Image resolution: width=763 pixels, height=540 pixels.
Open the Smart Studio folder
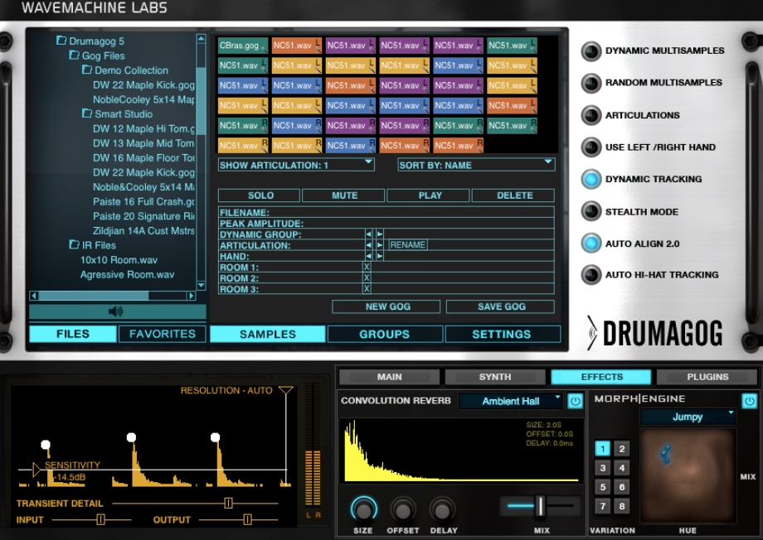click(x=118, y=113)
